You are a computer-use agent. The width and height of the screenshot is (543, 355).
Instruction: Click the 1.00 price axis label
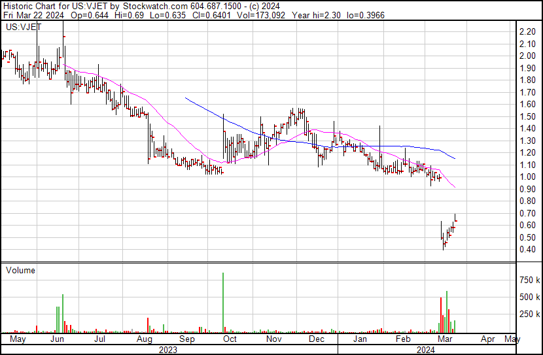coord(526,177)
